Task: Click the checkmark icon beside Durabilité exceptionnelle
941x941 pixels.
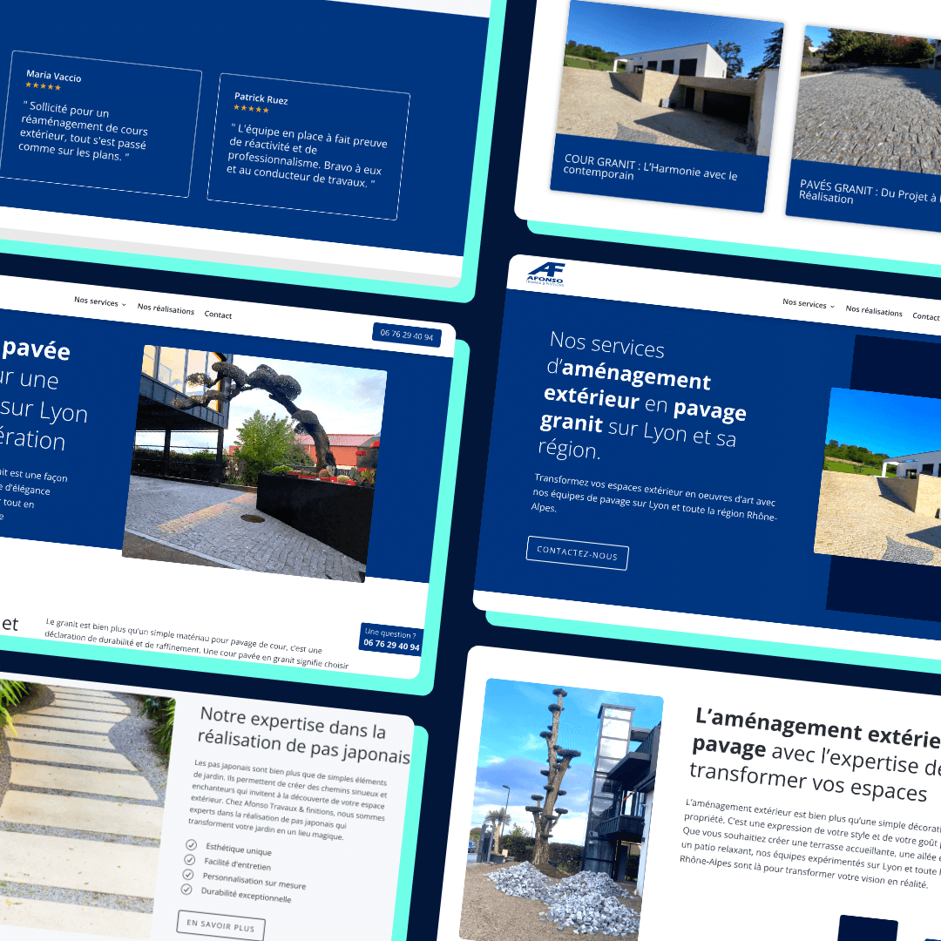Action: [186, 889]
